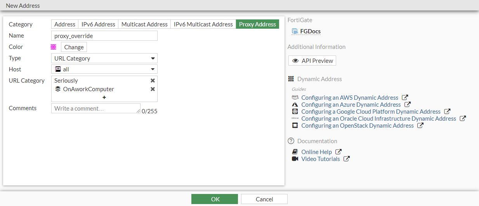Click the Google Cloud Platform icon
This screenshot has height=206, width=479.
(295, 112)
